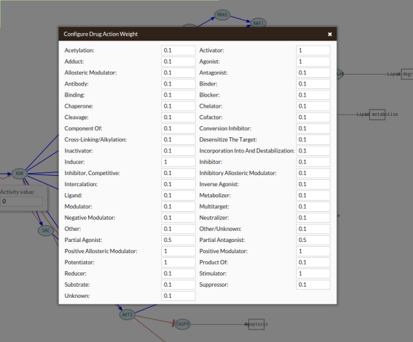The width and height of the screenshot is (413, 342).
Task: Select the SRC node in the pathway
Action: tap(45, 230)
